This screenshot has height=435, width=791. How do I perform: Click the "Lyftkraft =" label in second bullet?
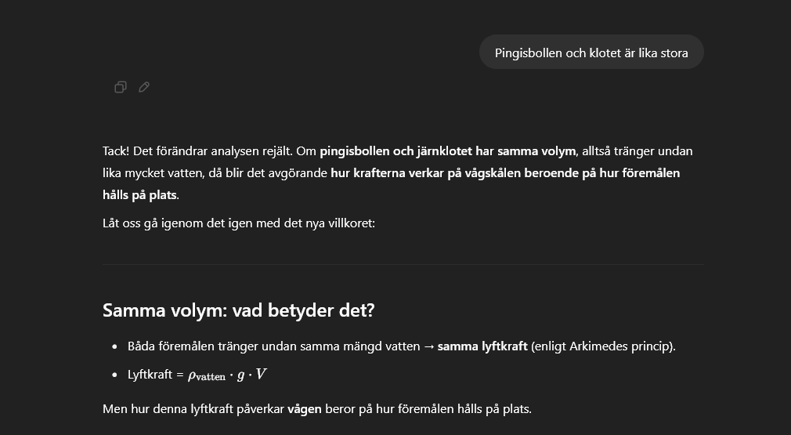click(155, 375)
